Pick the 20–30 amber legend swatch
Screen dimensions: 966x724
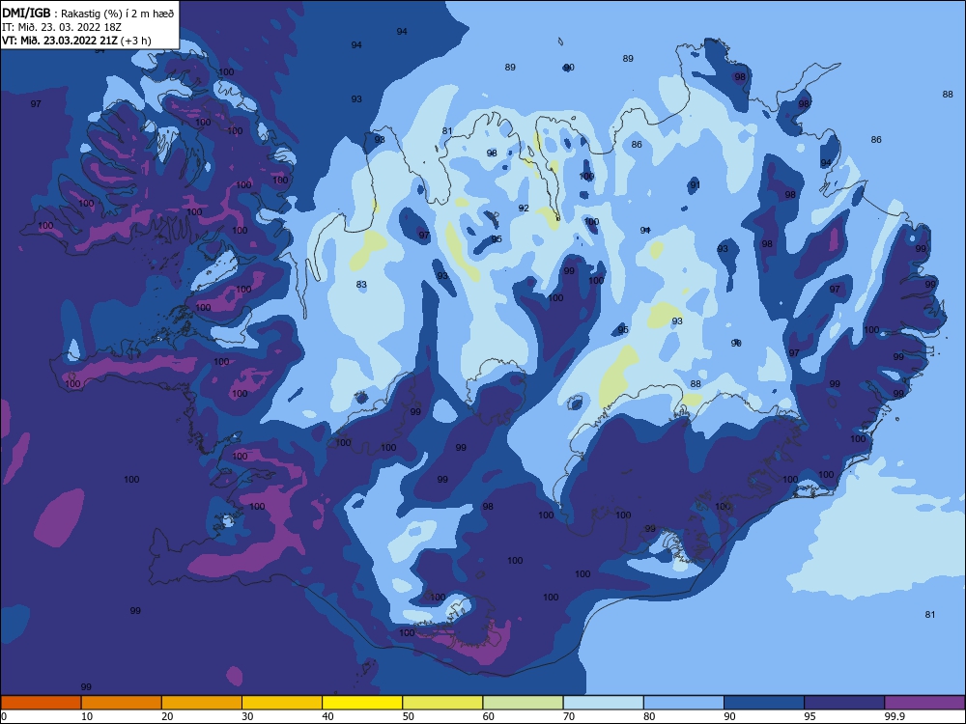coord(202,703)
